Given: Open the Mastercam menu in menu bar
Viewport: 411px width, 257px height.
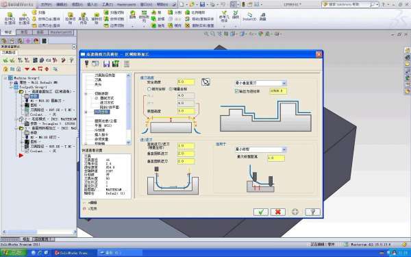Looking at the screenshot, I should [x=126, y=5].
